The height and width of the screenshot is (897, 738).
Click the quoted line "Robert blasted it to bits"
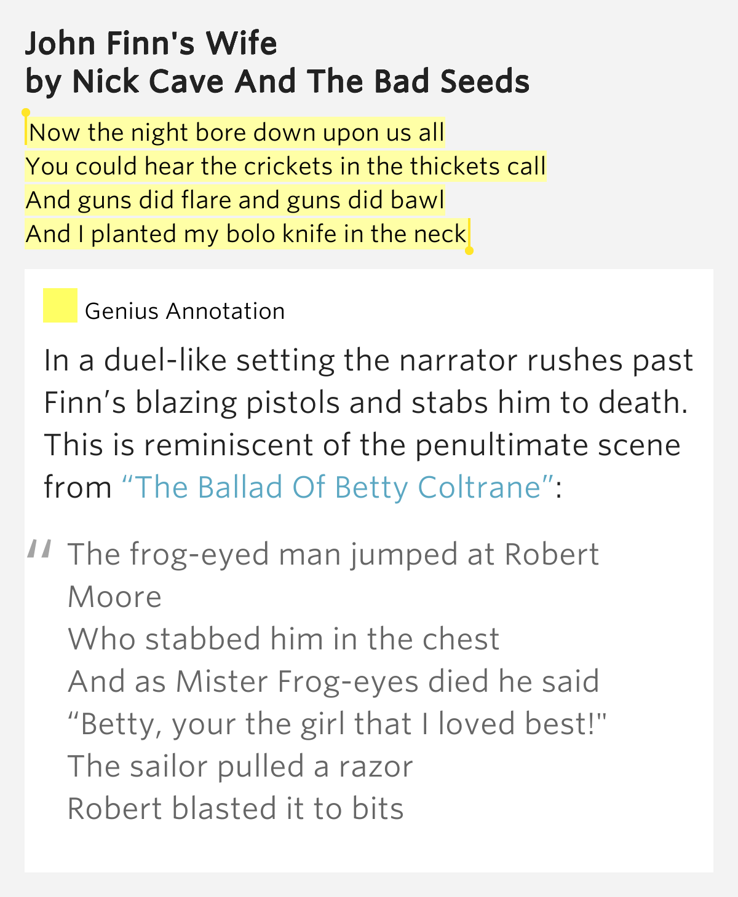click(x=236, y=809)
